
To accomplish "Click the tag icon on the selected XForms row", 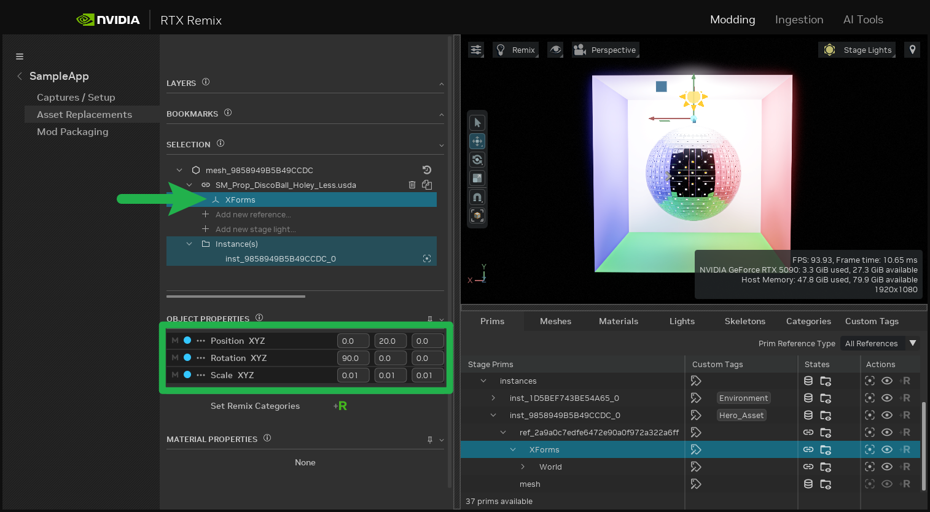I will pos(695,449).
